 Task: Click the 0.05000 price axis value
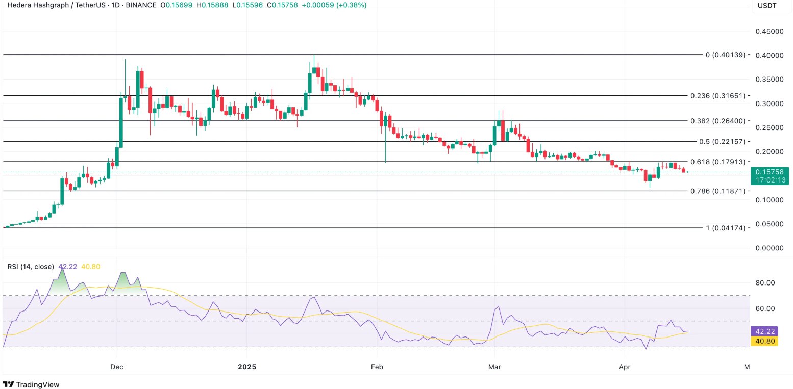tap(770, 224)
